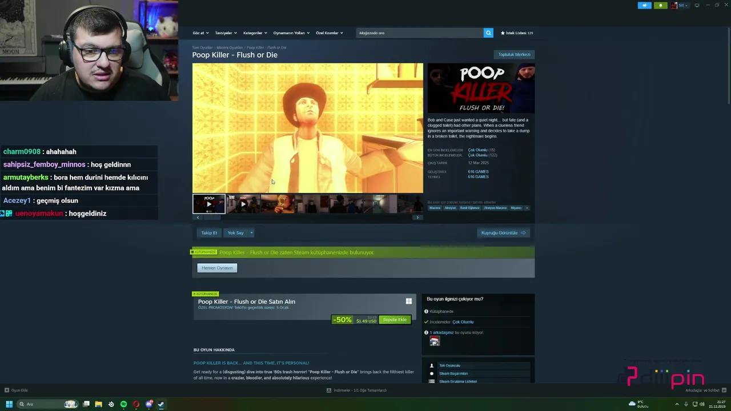Expand the Tavsiyeler menu
This screenshot has width=731, height=411.
[x=226, y=33]
